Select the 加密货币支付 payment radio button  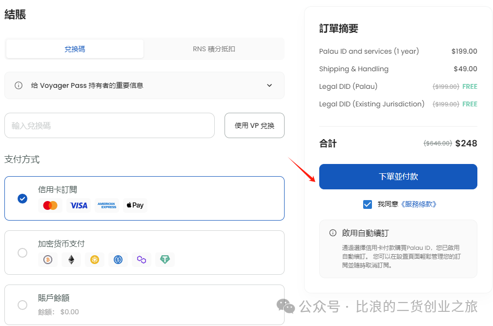pyautogui.click(x=22, y=253)
